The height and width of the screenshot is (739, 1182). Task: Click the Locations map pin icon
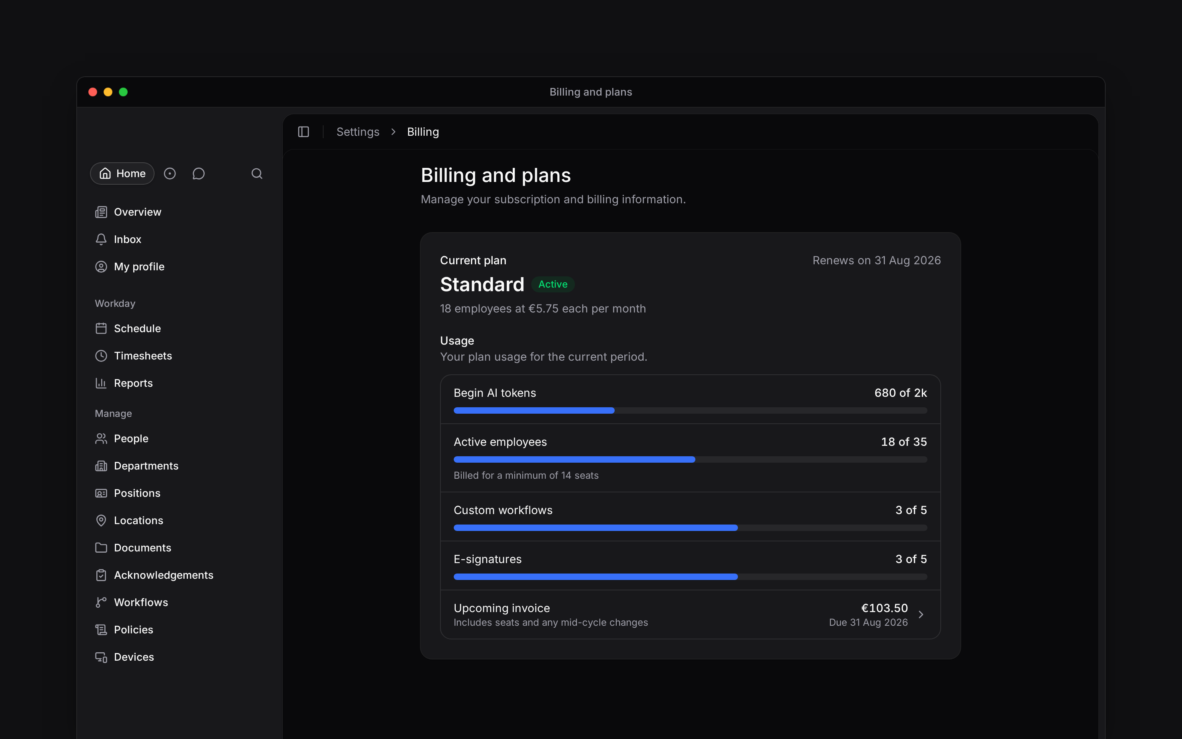101,521
